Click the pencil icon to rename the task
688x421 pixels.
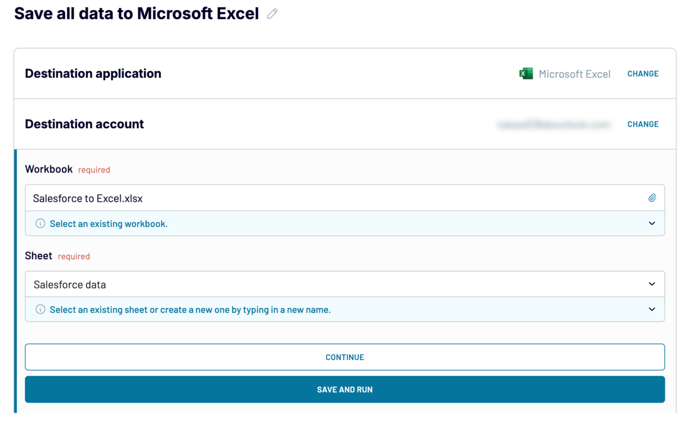[x=272, y=14]
